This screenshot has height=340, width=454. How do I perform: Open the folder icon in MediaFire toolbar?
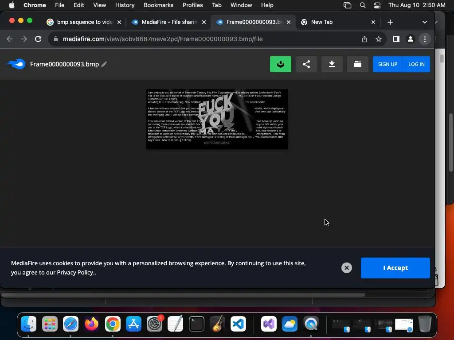358,64
